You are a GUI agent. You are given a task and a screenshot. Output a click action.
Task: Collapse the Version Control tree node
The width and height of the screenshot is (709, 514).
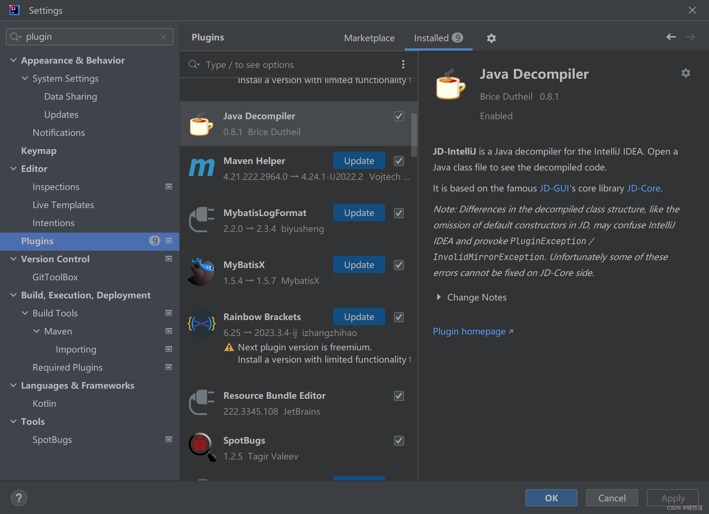click(x=13, y=259)
